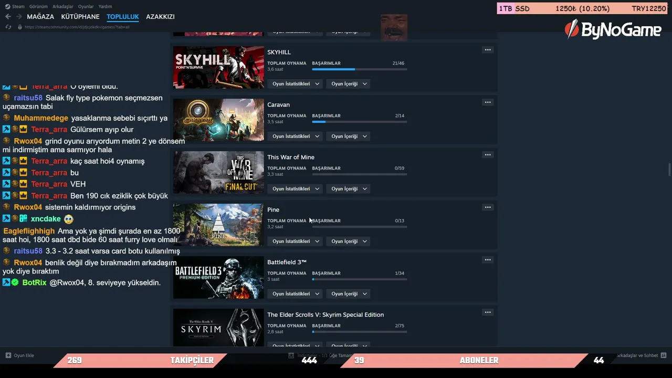Open the three-dot options for Caravan
672x378 pixels.
(488, 102)
